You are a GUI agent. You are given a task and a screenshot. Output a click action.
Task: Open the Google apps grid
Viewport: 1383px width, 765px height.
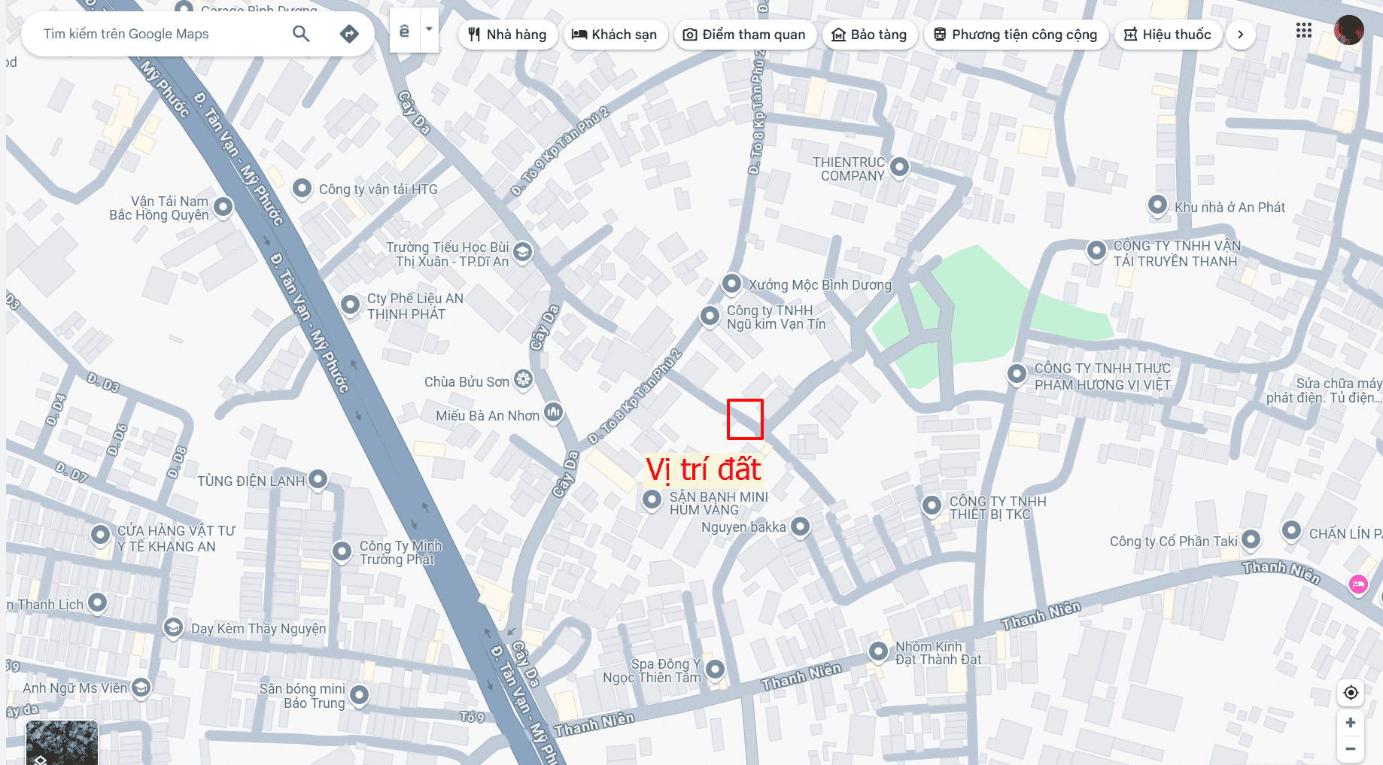click(x=1304, y=30)
